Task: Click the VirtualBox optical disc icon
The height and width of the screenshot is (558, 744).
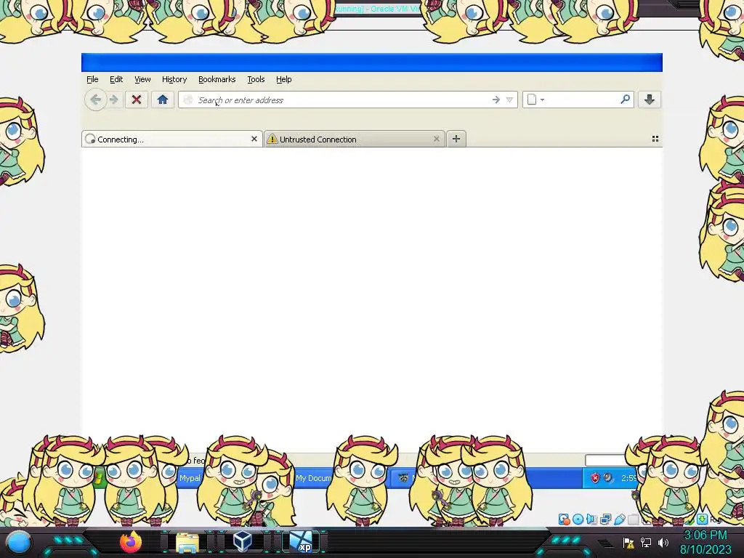Action: (578, 519)
